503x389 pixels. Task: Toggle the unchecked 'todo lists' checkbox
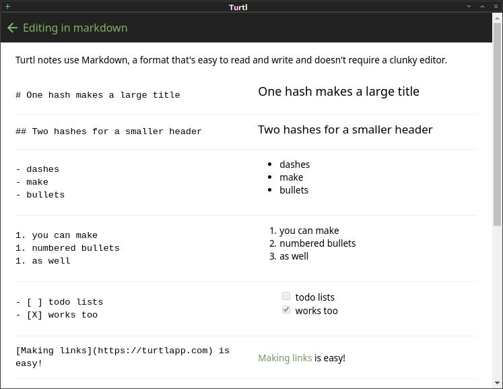286,296
